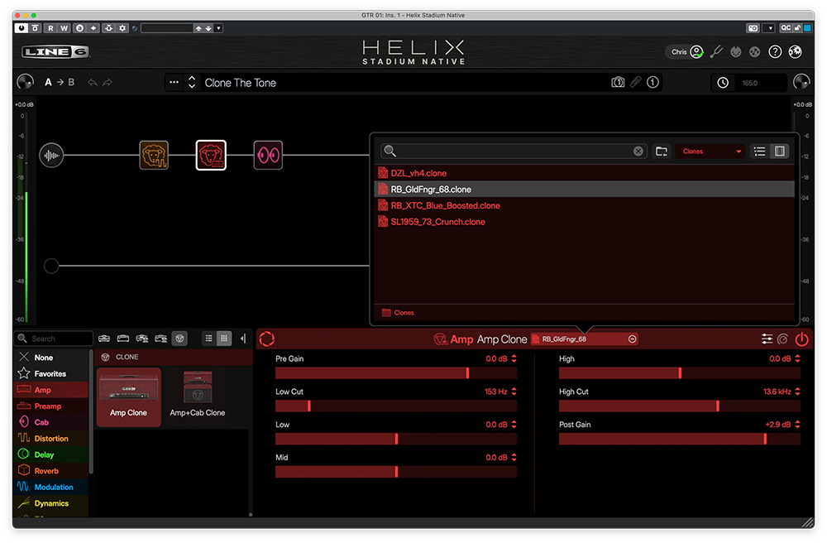Collapse the model browser side panel
This screenshot has width=827, height=543.
[243, 339]
